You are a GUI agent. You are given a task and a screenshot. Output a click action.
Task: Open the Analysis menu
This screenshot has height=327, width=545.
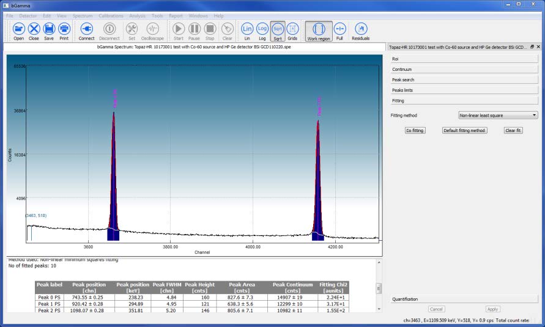click(x=137, y=15)
